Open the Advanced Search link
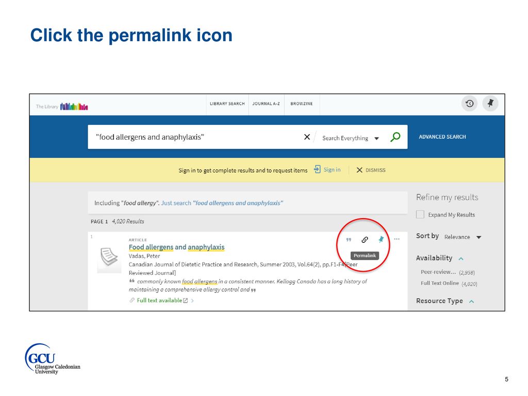The height and width of the screenshot is (396, 528). pos(442,137)
